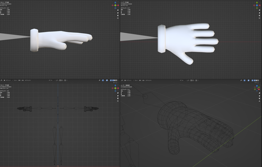Click zoom icon in wireframe perspective viewport
262x167 pixels.
tap(259, 93)
